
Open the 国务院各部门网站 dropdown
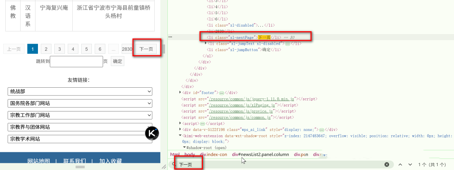pos(80,104)
